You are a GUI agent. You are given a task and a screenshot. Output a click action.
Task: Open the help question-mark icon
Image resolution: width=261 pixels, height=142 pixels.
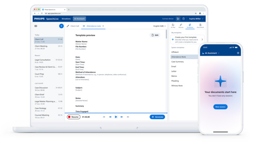click(183, 19)
